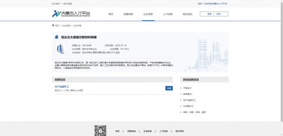Image resolution: width=283 pixels, height=136 pixels.
Task: Open the 首页 tab in the top navigation
Action: pos(111,14)
